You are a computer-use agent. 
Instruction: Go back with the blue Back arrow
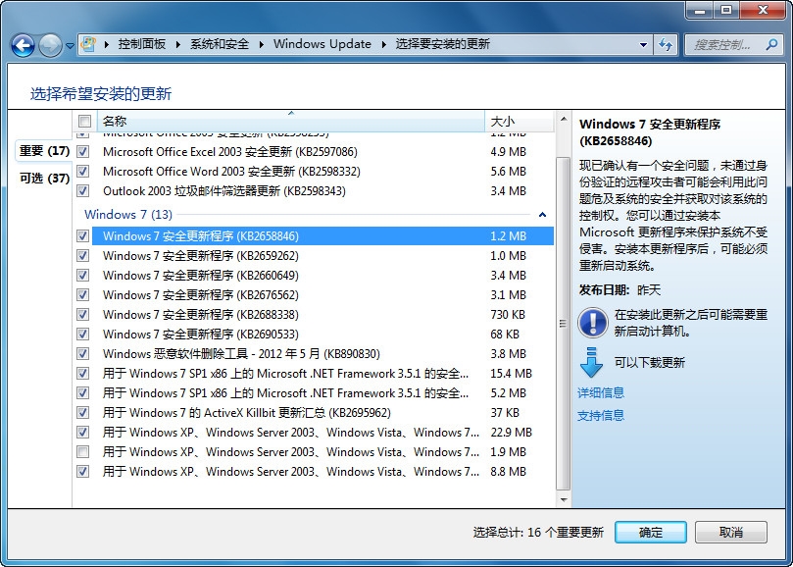23,45
